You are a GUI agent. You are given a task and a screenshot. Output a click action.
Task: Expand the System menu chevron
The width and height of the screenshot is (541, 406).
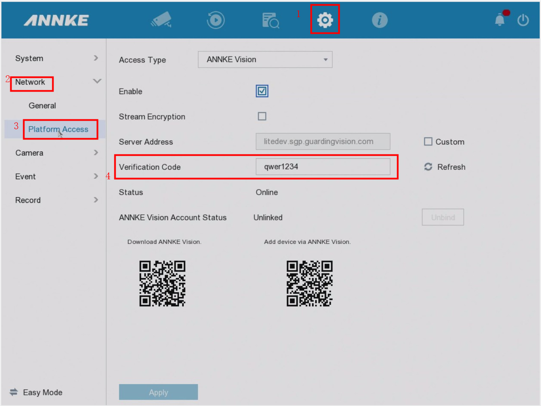(96, 58)
